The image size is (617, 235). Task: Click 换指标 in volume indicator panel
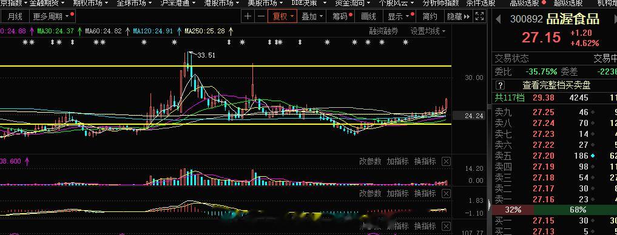point(425,161)
